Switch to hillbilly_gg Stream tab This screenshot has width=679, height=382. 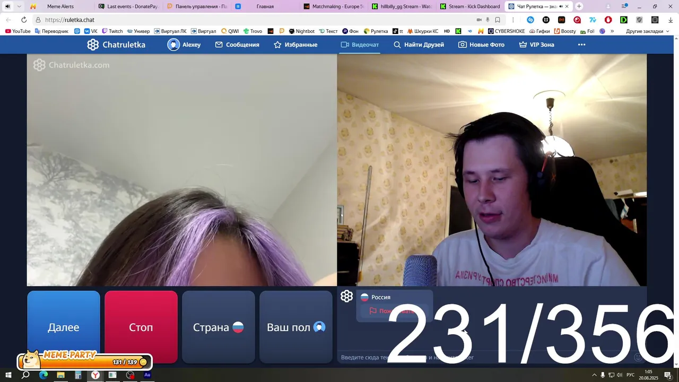pyautogui.click(x=402, y=6)
